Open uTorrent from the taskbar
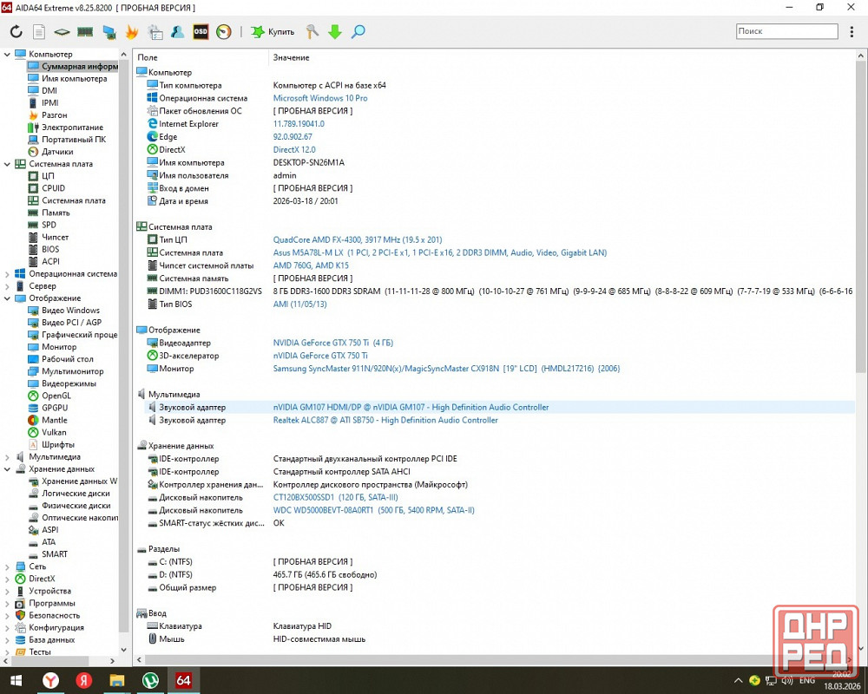868x694 pixels. 150,681
